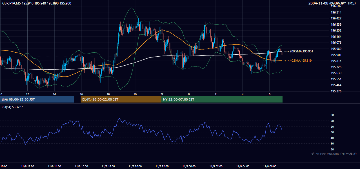Click the 200 SMA label showing 195.951

[299, 51]
